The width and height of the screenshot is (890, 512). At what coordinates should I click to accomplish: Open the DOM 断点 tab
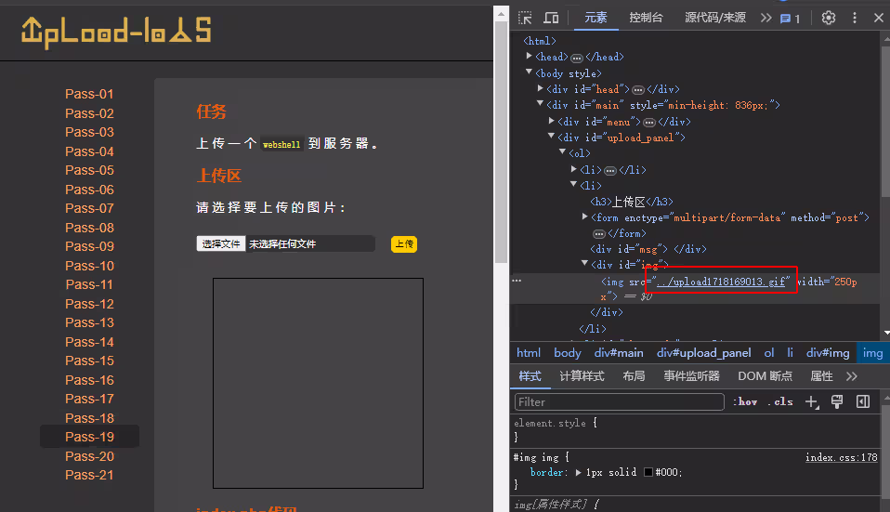pos(765,375)
